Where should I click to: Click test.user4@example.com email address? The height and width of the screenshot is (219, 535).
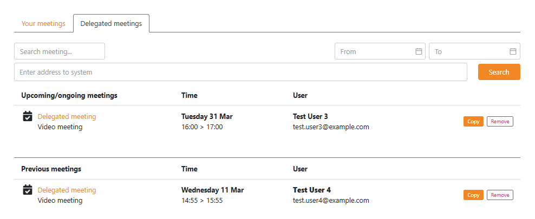coord(331,201)
